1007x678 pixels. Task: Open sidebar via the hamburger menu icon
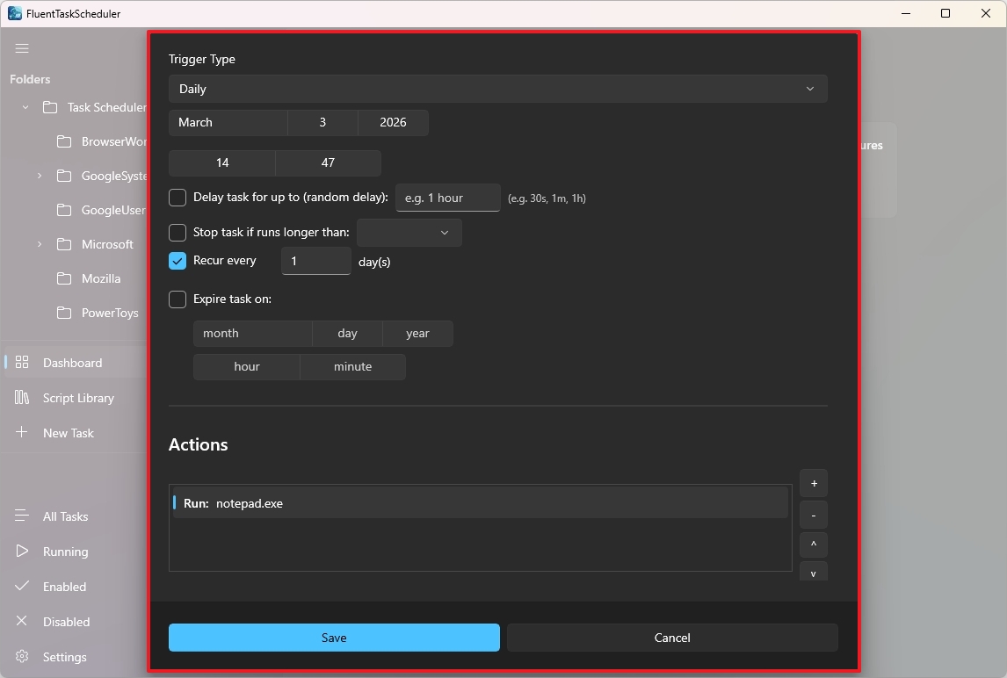tap(22, 48)
